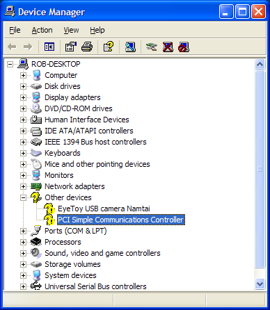Viewport: 270px width, 310px height.
Task: Expand the IDE ATA/ATAPI controllers category
Action: (23, 131)
